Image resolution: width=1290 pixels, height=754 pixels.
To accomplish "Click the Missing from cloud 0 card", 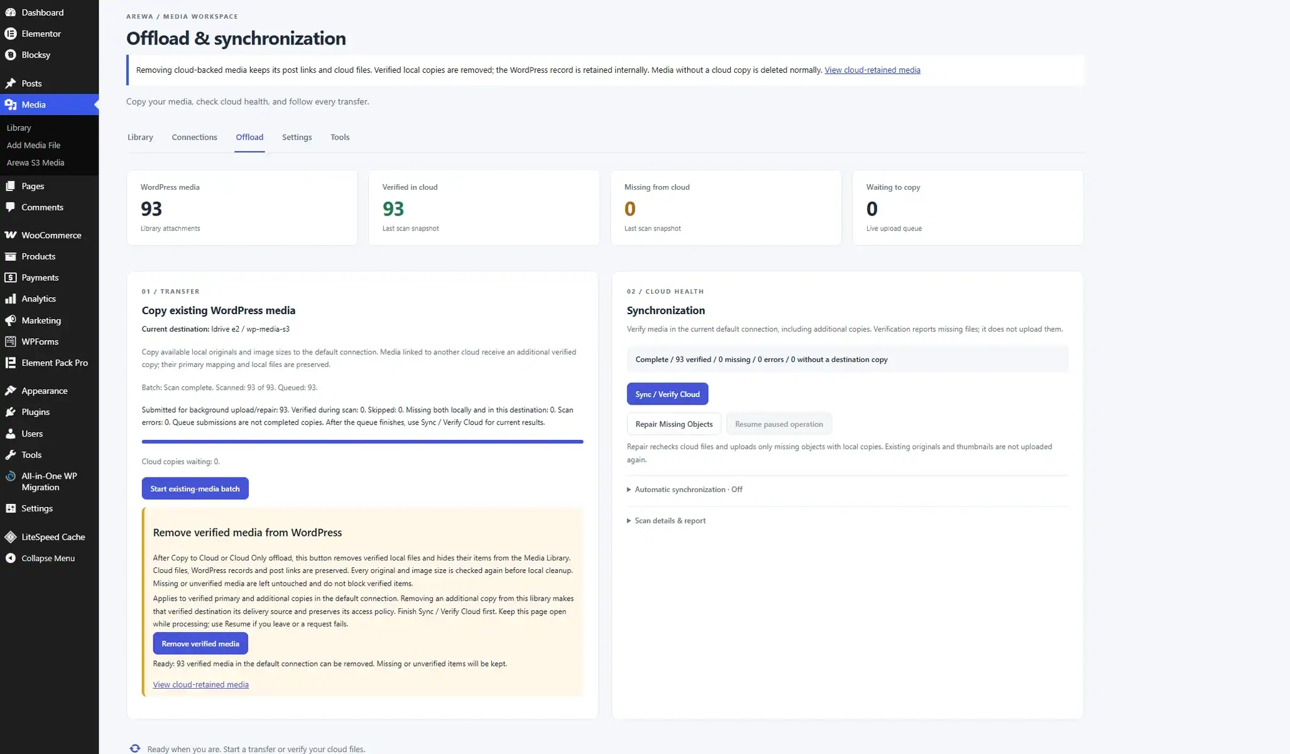I will [726, 207].
